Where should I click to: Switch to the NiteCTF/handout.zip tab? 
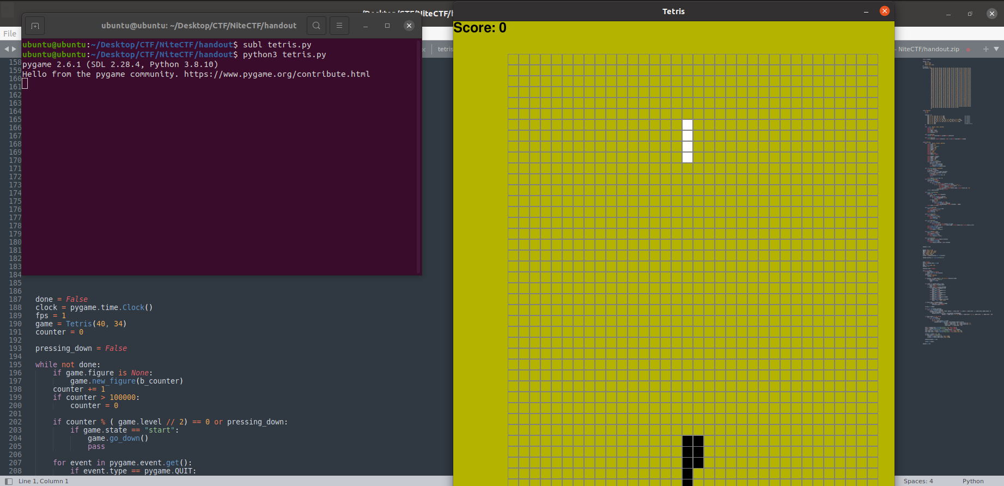(x=928, y=49)
